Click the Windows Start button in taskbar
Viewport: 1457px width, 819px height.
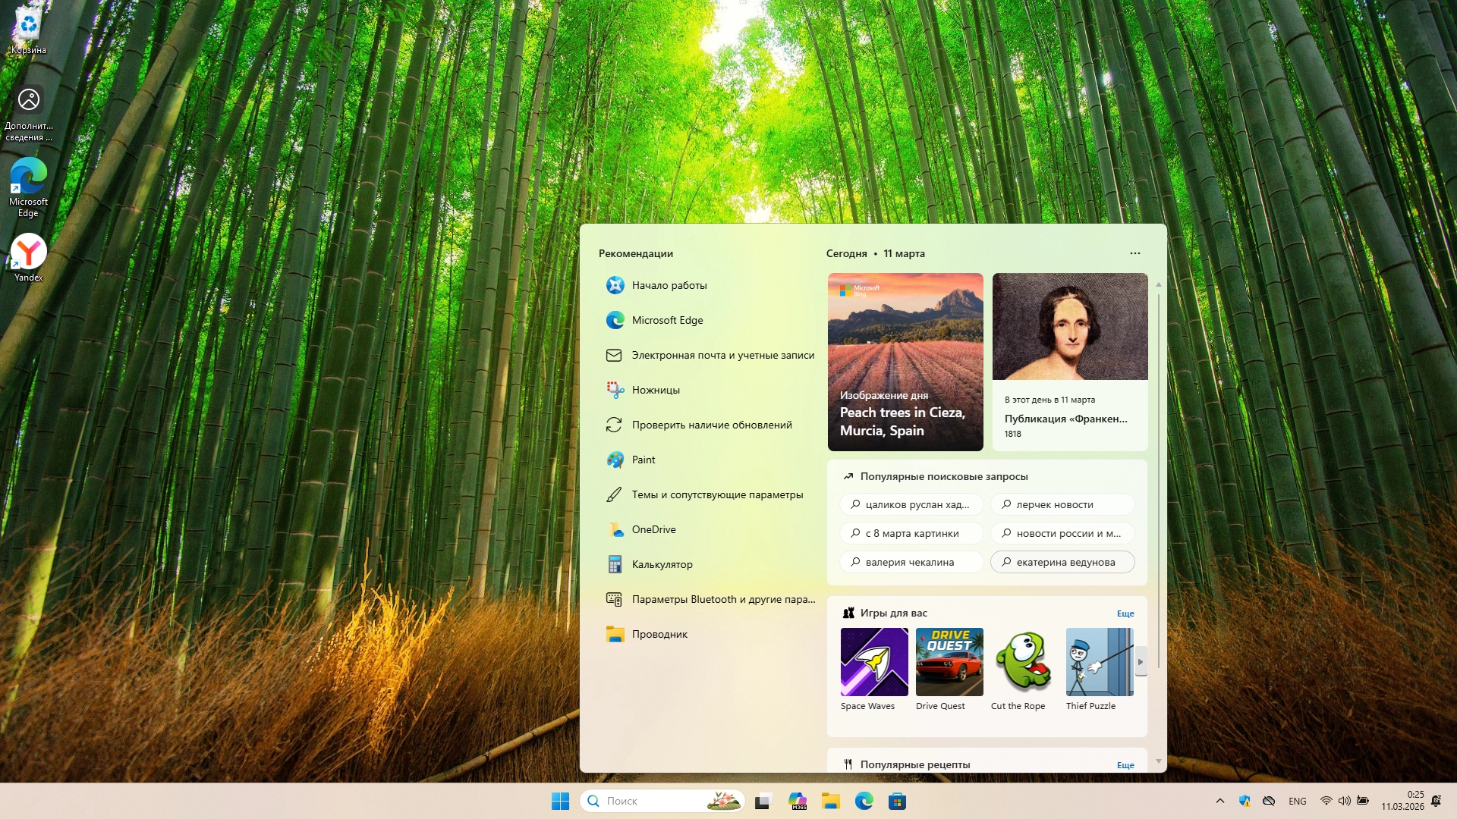tap(560, 801)
